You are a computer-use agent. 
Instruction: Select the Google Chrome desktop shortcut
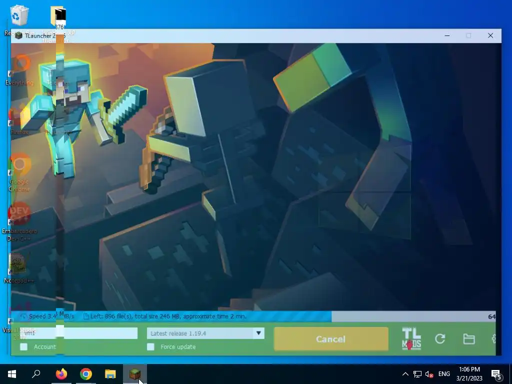coord(19,172)
